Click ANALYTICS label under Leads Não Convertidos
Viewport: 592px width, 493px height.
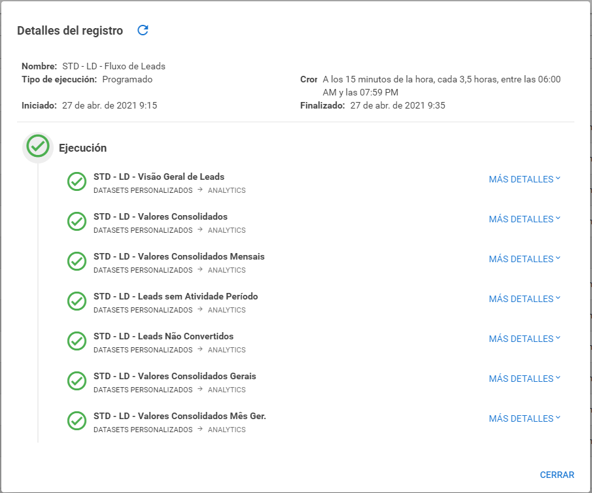pos(226,350)
